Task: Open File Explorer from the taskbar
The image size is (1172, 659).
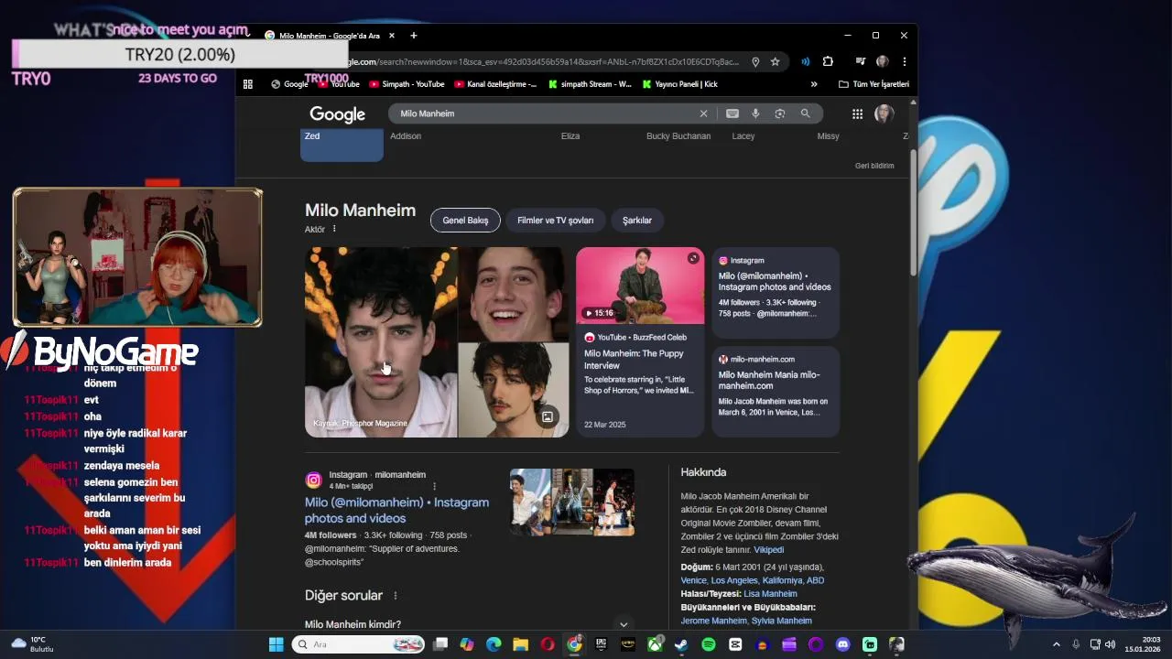Action: [520, 644]
